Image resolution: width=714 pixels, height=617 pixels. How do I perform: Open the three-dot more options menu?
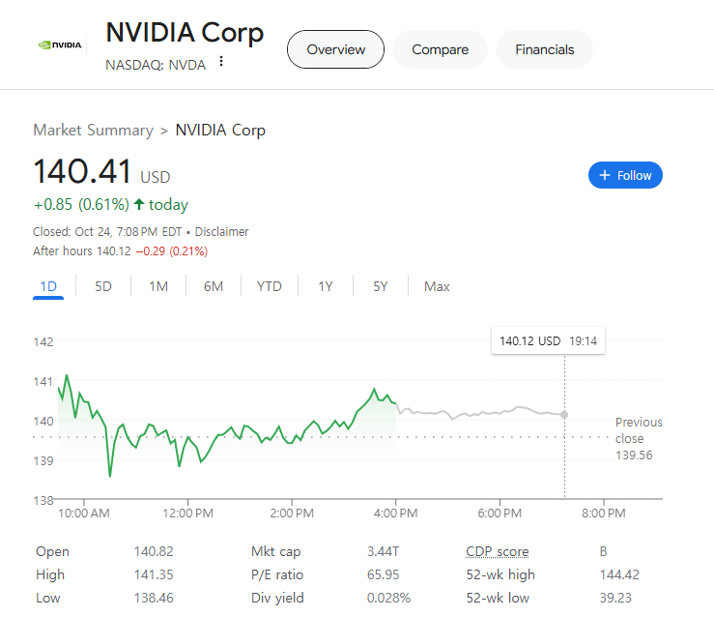pyautogui.click(x=221, y=62)
